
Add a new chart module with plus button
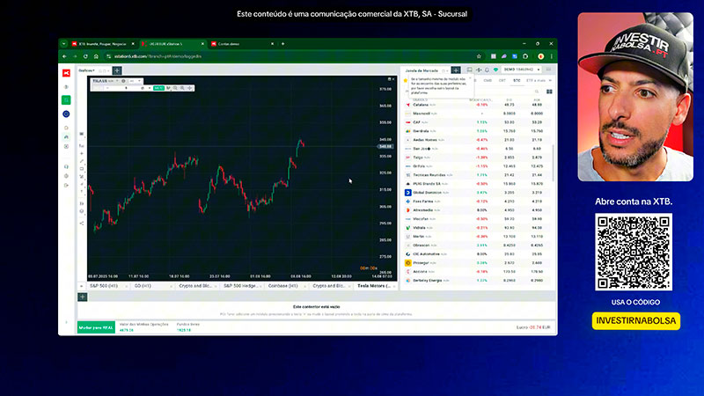point(117,70)
